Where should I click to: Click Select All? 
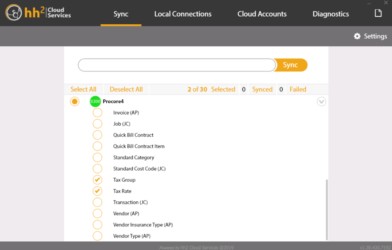(83, 89)
